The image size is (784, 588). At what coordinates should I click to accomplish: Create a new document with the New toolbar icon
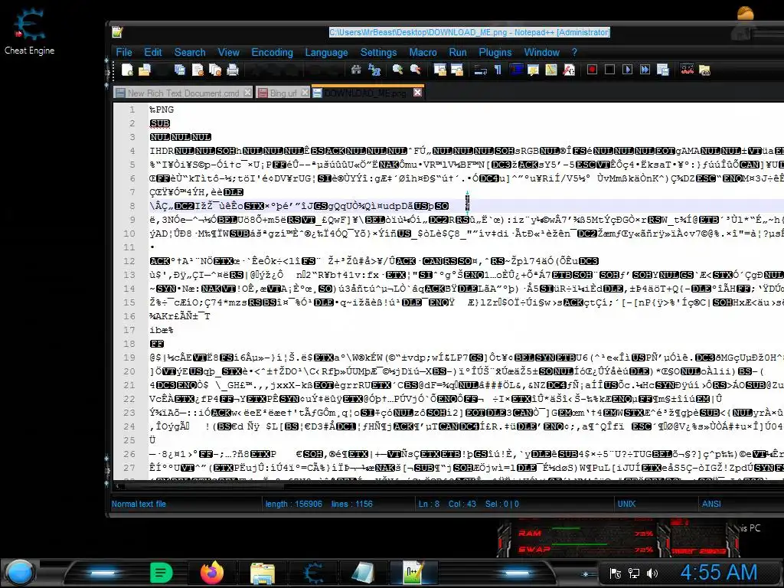click(128, 70)
